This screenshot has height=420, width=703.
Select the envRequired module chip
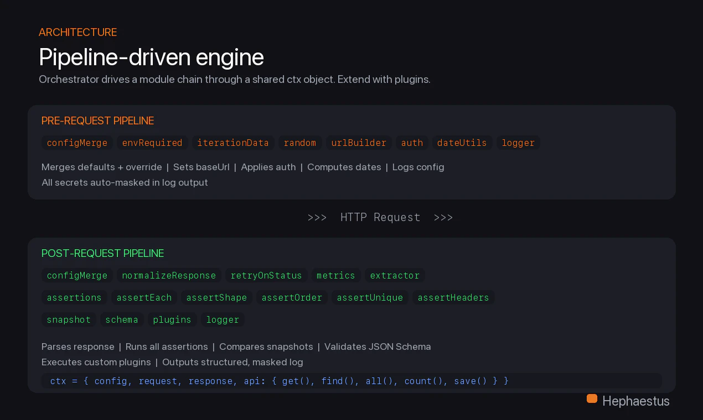click(x=152, y=143)
